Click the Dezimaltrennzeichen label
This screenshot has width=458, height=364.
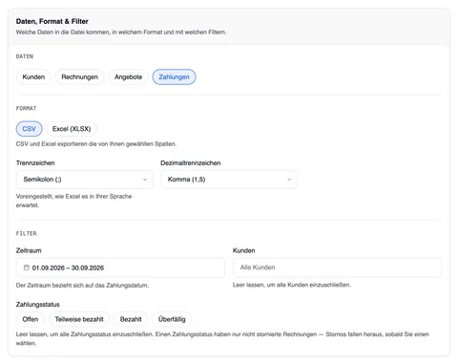(x=191, y=163)
